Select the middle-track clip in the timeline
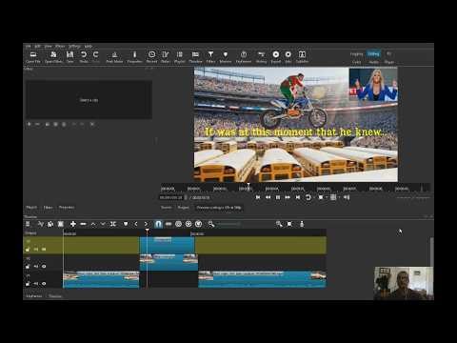 coord(169,262)
